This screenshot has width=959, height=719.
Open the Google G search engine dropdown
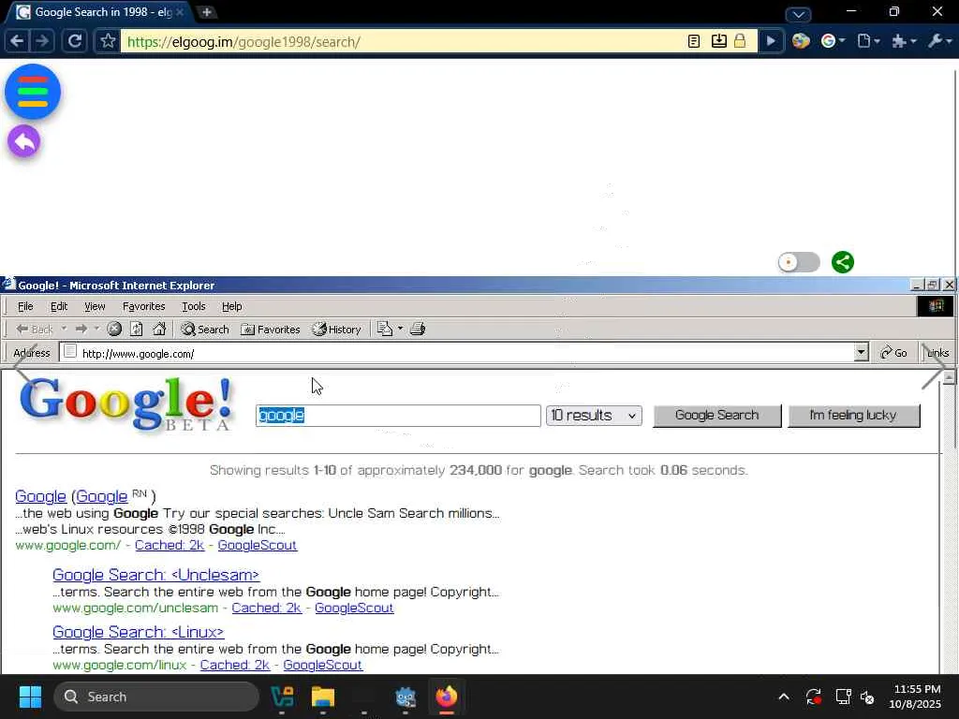click(x=833, y=41)
